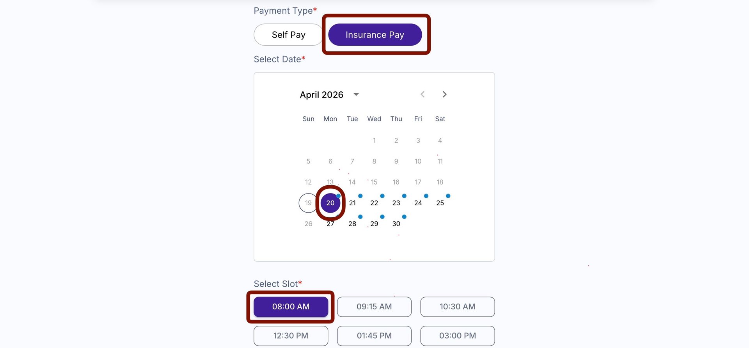Open the April 2026 month dropdown

[356, 95]
